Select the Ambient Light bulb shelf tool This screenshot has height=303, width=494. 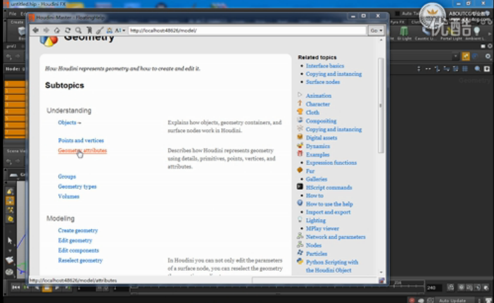tap(476, 33)
